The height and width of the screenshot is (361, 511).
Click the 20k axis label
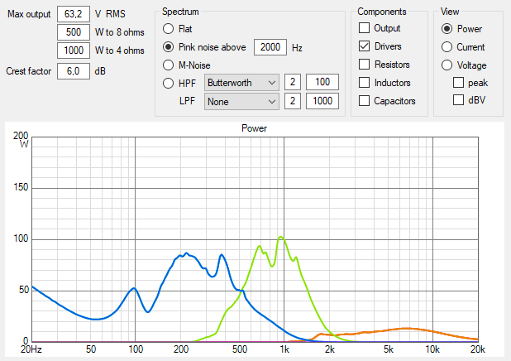click(x=477, y=349)
